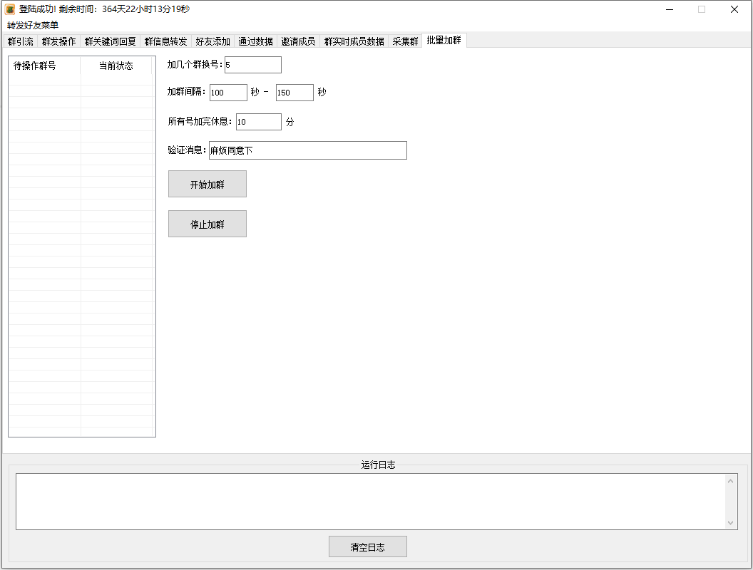Click the 清空日志 button

pyautogui.click(x=368, y=547)
